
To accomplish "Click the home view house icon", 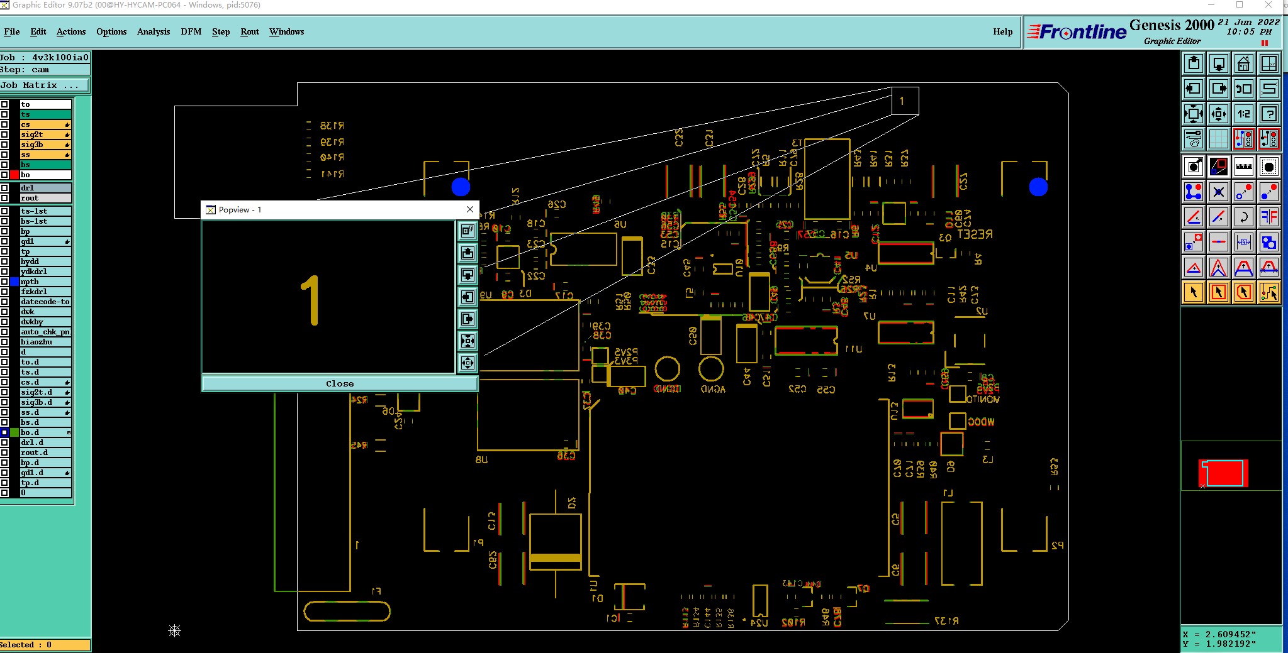I will [1244, 63].
